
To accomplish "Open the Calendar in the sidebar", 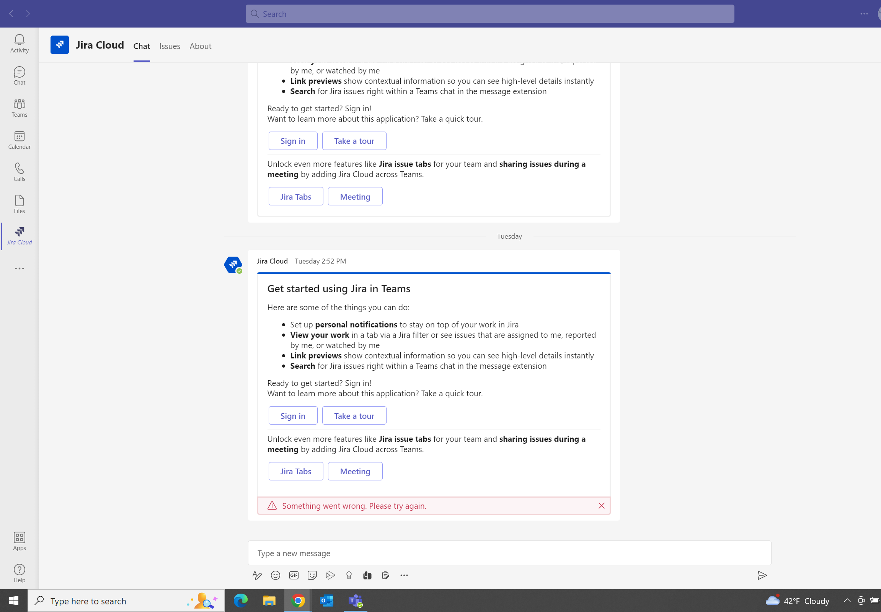I will (x=19, y=140).
